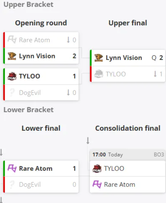
Task: Click the Q qualified marker for Lynn Vision
Action: pyautogui.click(x=154, y=58)
